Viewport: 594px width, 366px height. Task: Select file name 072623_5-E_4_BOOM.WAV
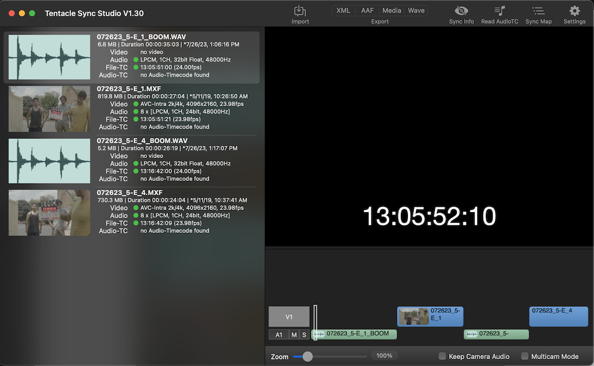tap(142, 141)
